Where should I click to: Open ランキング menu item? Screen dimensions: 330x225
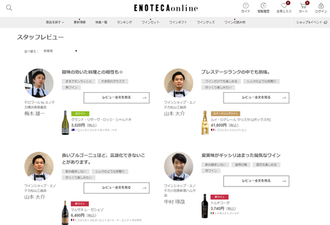tap(124, 22)
